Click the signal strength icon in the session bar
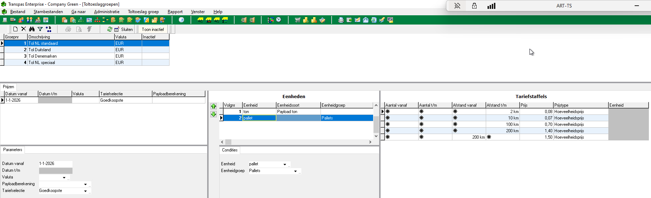This screenshot has width=651, height=198. tap(491, 6)
